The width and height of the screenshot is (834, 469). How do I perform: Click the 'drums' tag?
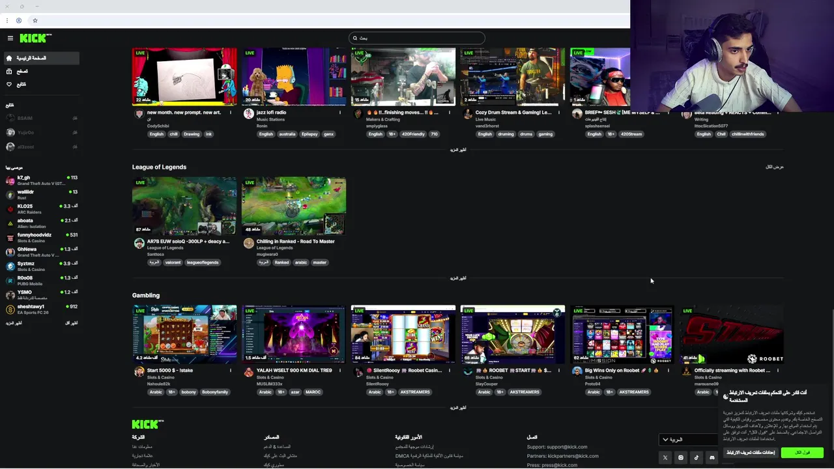(526, 134)
